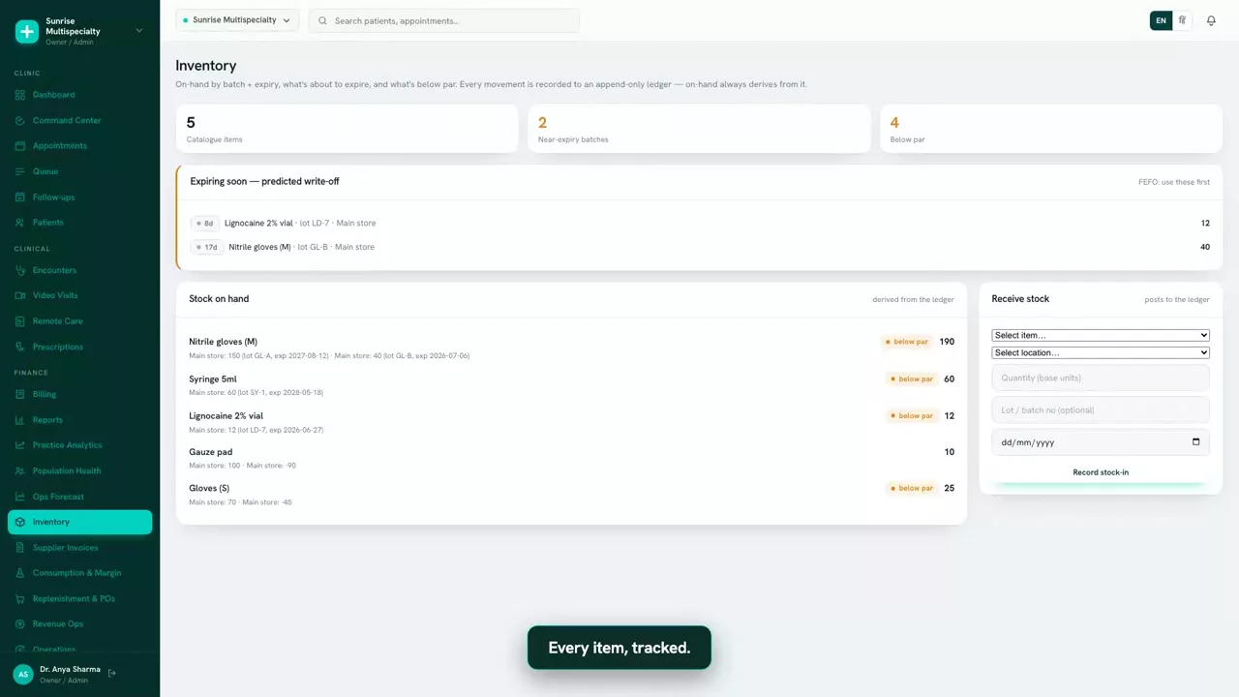Focus the Search patients, appointments box
The height and width of the screenshot is (697, 1239).
[x=444, y=20]
